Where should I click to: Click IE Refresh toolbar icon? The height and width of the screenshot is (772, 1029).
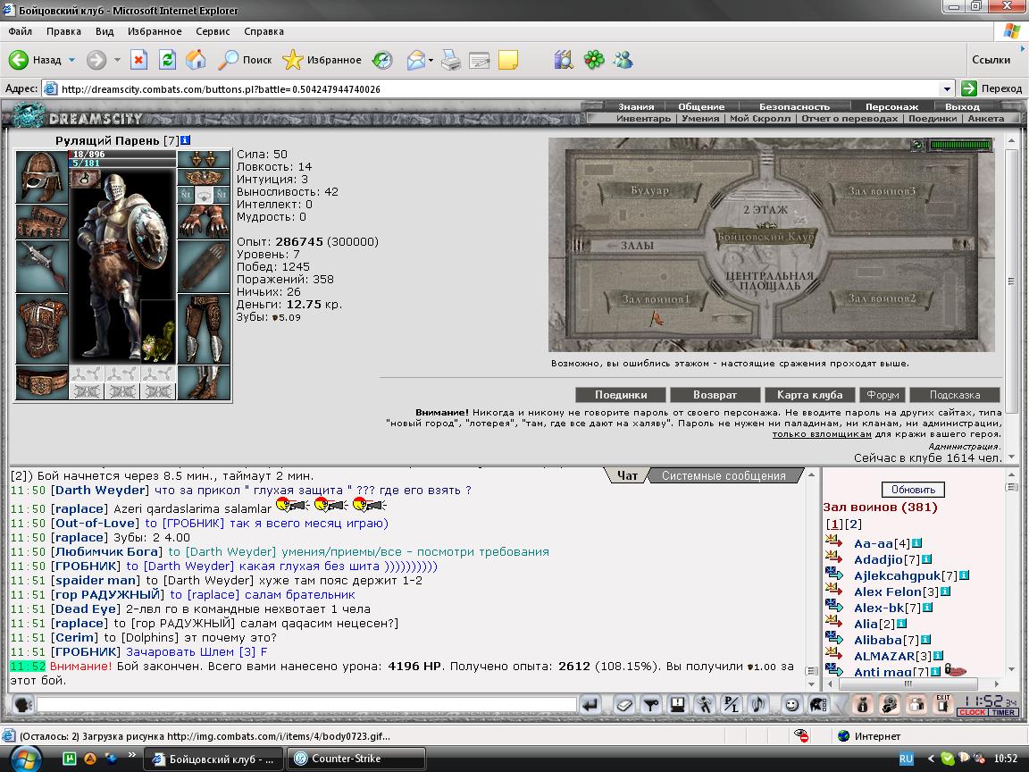click(x=167, y=60)
